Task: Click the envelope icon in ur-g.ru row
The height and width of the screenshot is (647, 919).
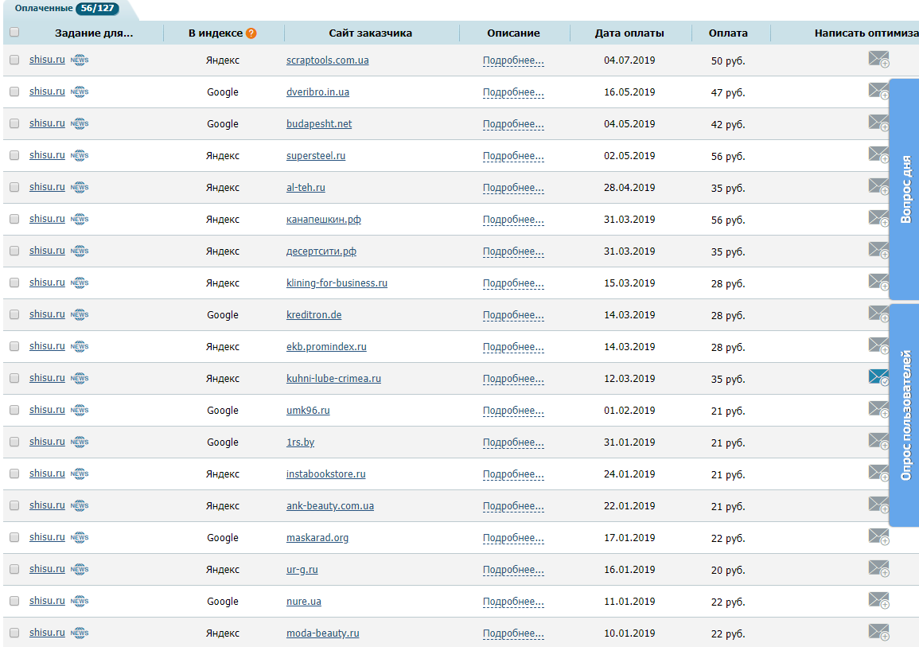Action: pos(878,568)
